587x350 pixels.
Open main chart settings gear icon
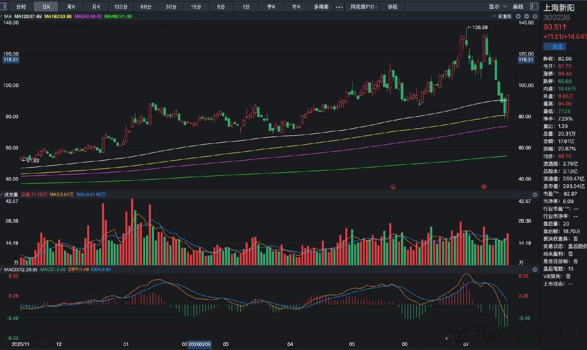pyautogui.click(x=535, y=16)
